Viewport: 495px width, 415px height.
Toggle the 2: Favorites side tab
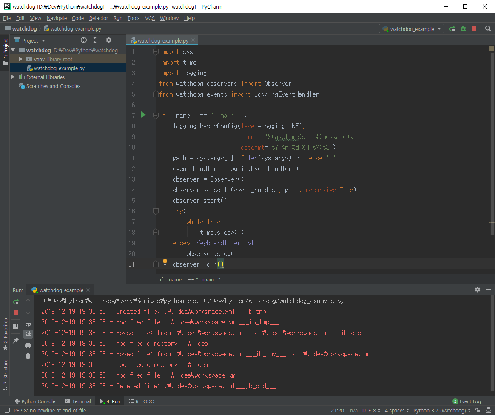pos(5,334)
